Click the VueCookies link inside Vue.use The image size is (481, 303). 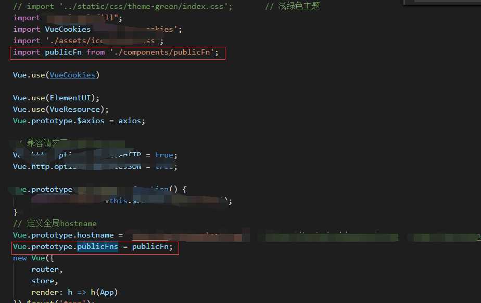(x=72, y=75)
